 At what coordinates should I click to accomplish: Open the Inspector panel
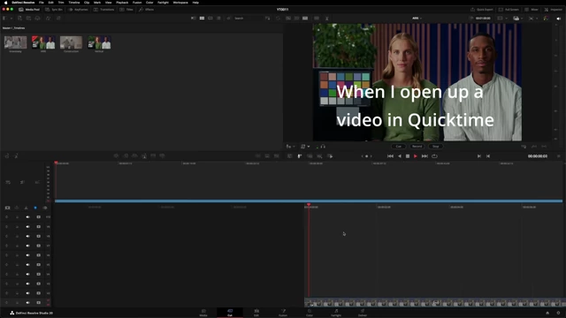coord(553,10)
